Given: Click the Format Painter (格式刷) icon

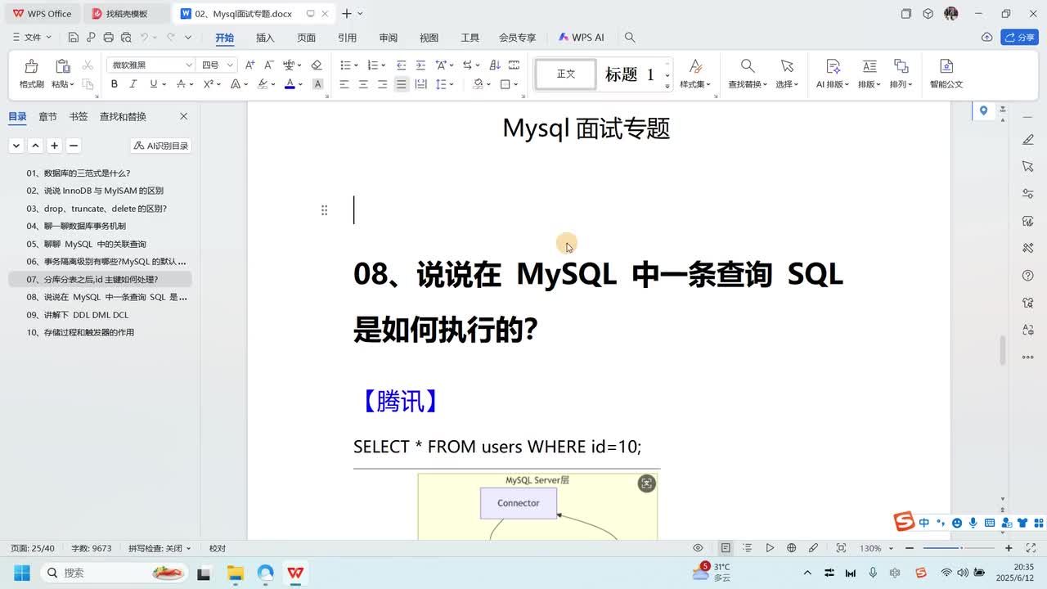Looking at the screenshot, I should [x=31, y=66].
